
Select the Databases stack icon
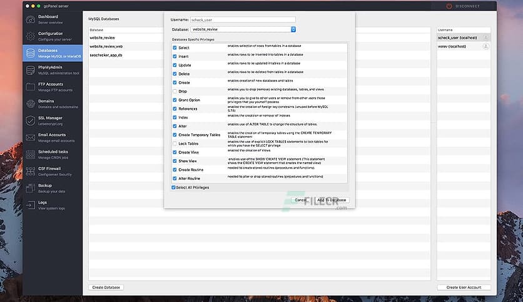coord(31,53)
